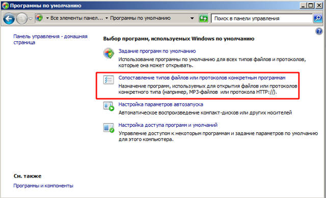Click 'Автоматическое воспроизведение компакт-дисков' description text

point(205,112)
